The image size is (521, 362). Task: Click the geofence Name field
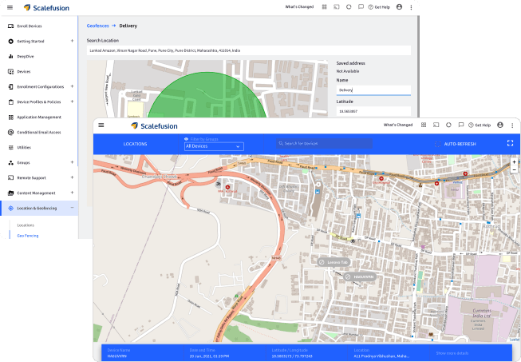pyautogui.click(x=373, y=90)
